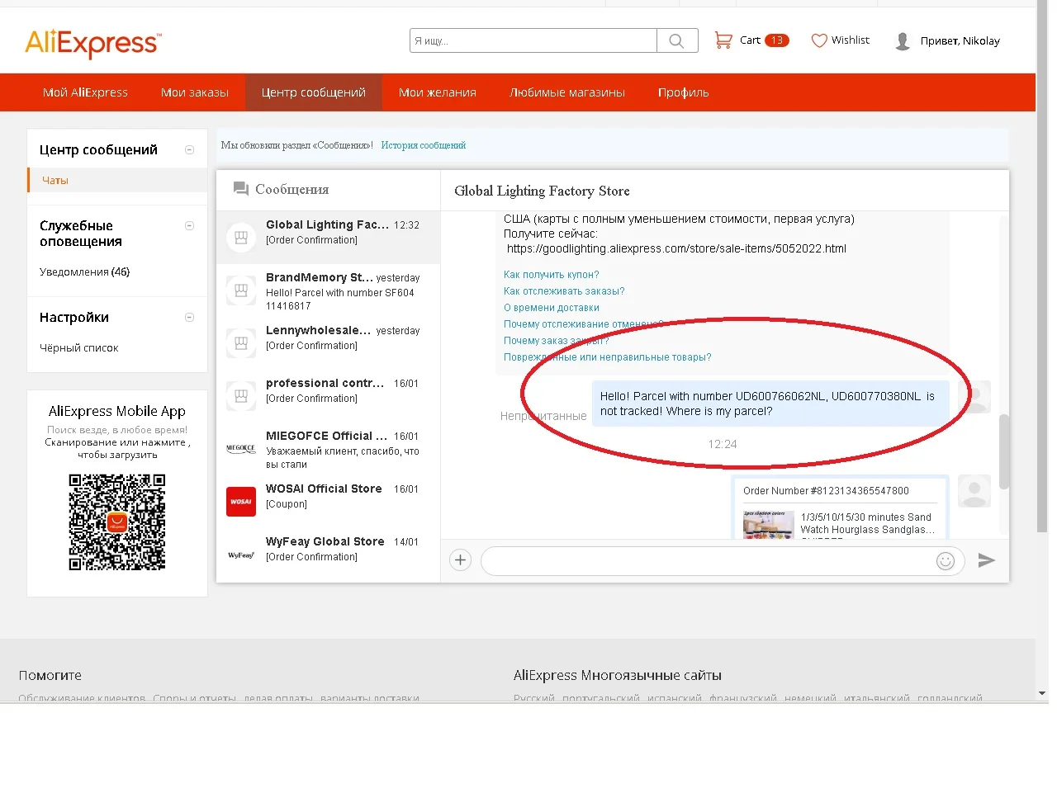Click the AliExpress Многоязычные сайты heading
The height and width of the screenshot is (812, 1057).
[x=618, y=675]
